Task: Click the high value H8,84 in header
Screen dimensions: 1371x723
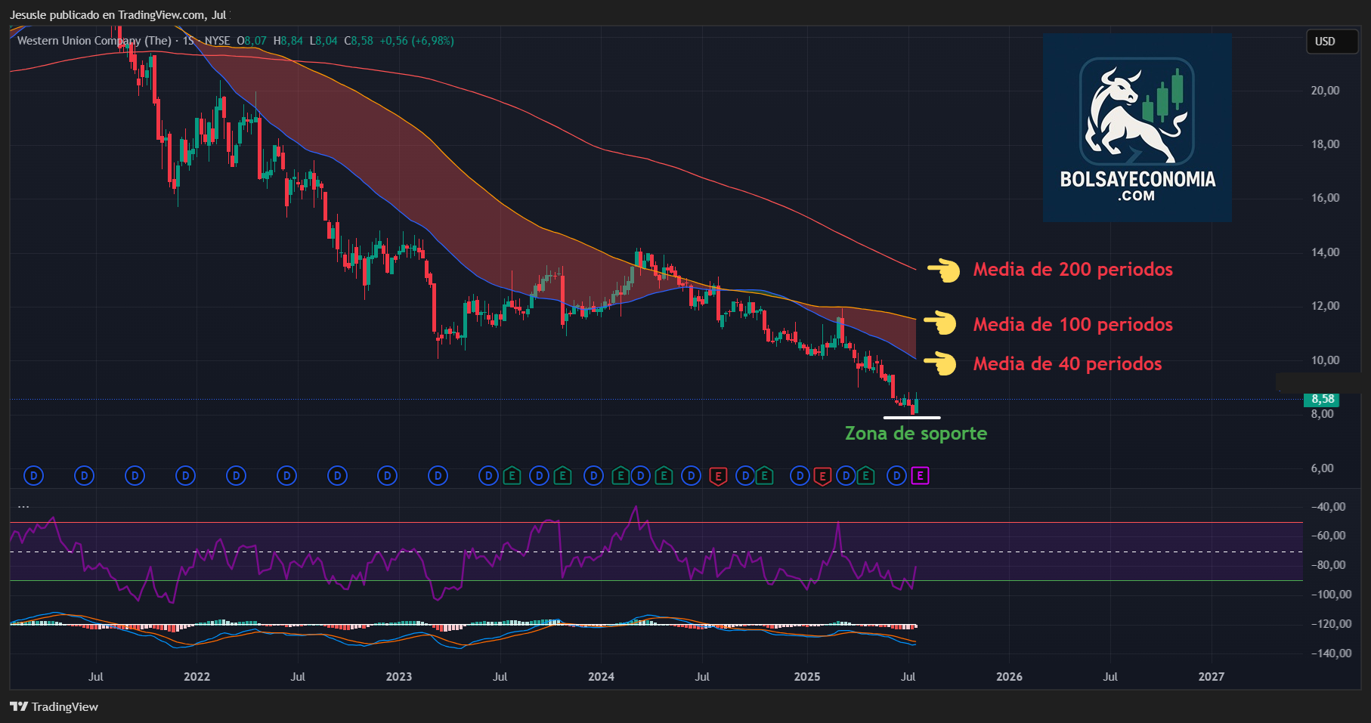Action: [288, 41]
